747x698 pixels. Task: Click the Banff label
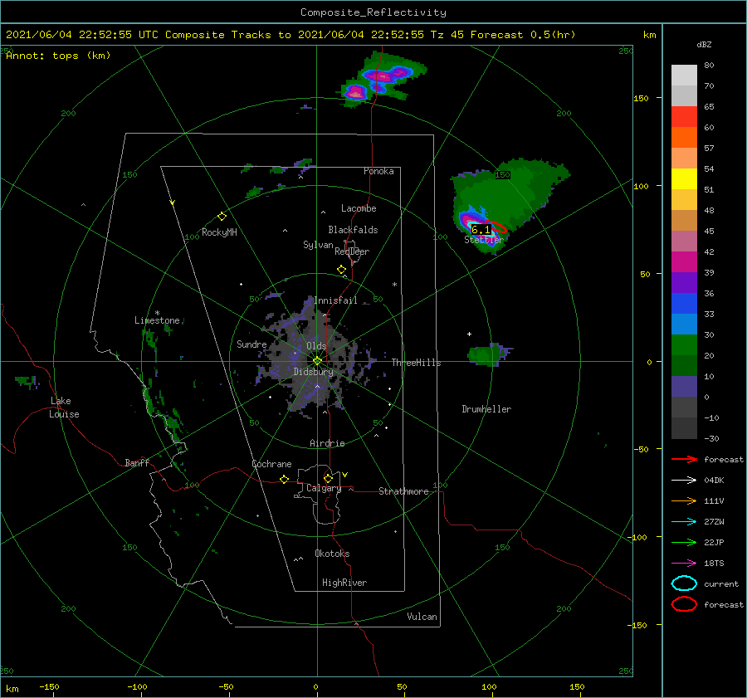[137, 462]
